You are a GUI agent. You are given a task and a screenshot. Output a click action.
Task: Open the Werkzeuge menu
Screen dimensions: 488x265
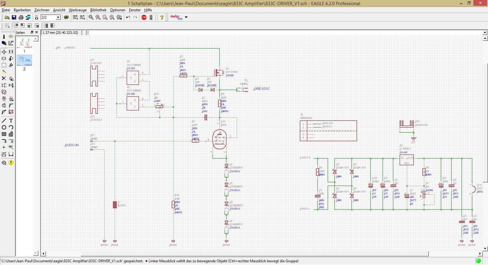coord(78,10)
